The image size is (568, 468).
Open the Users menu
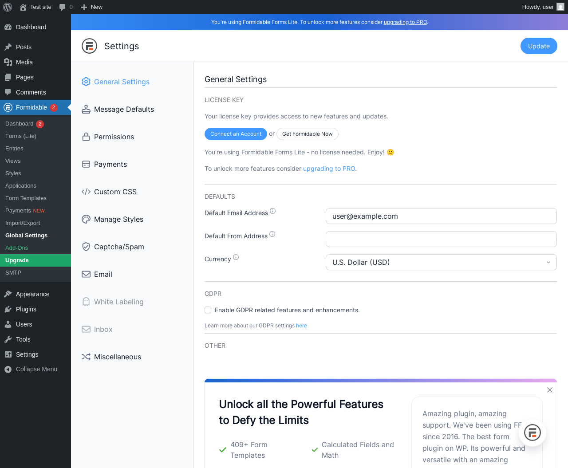[35, 324]
